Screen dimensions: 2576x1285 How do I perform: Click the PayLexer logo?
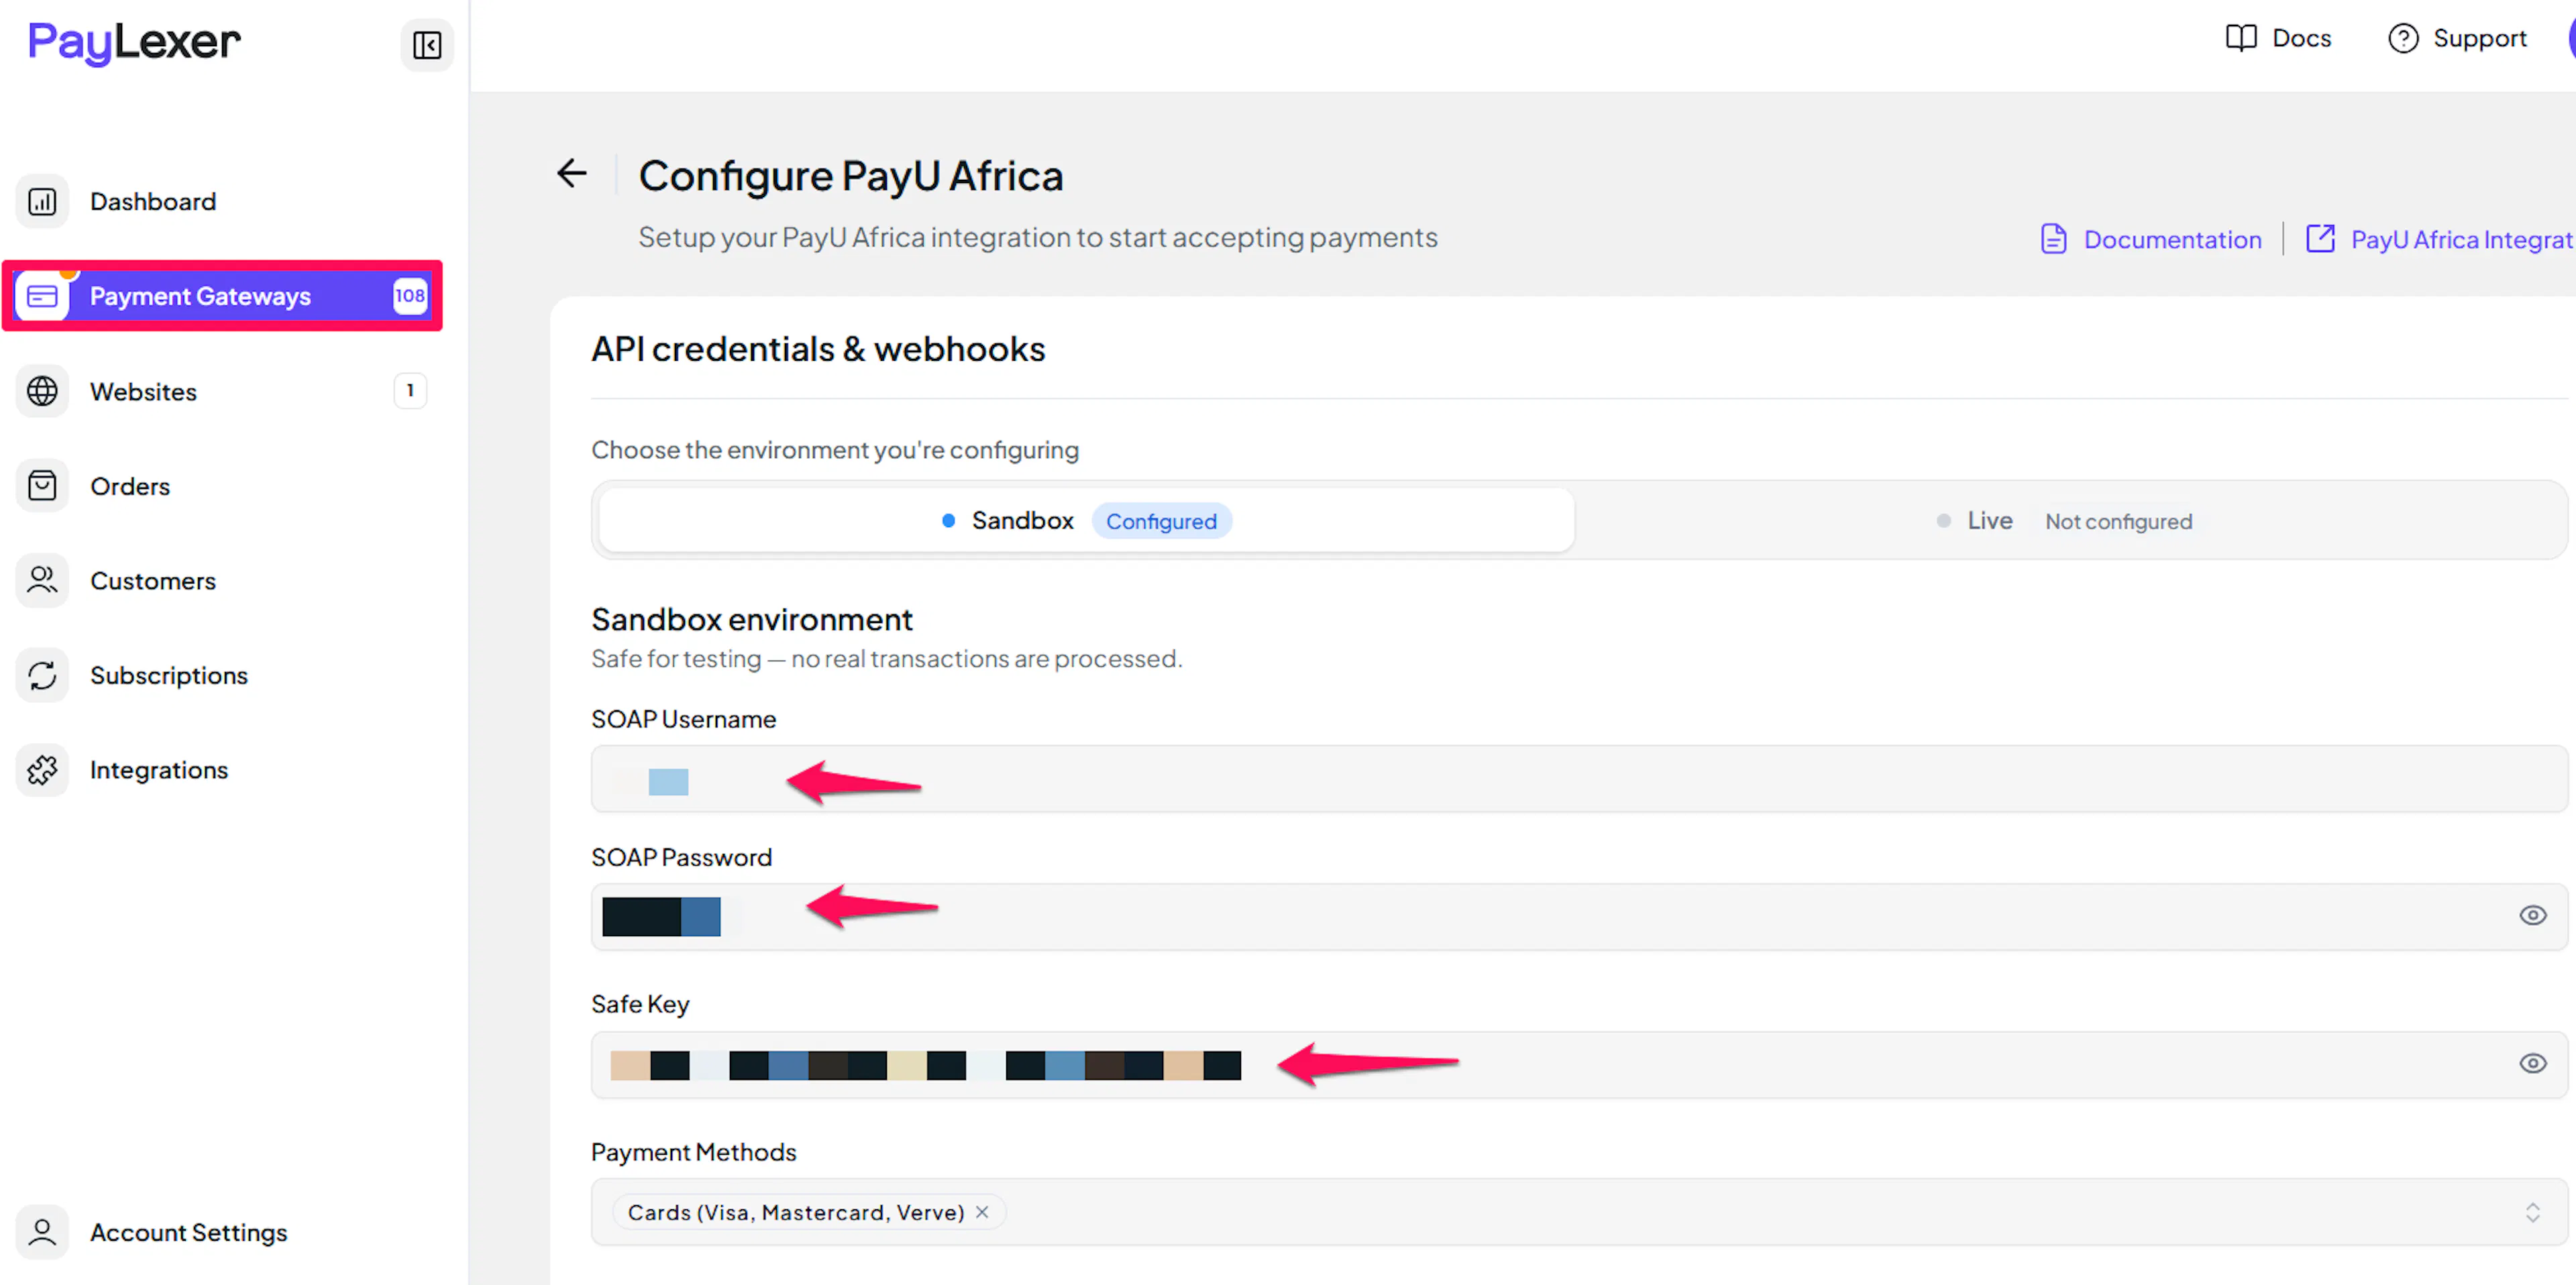coord(134,43)
